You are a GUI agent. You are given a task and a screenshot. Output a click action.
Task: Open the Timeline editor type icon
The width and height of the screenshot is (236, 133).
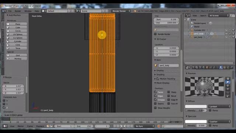[x=5, y=126]
